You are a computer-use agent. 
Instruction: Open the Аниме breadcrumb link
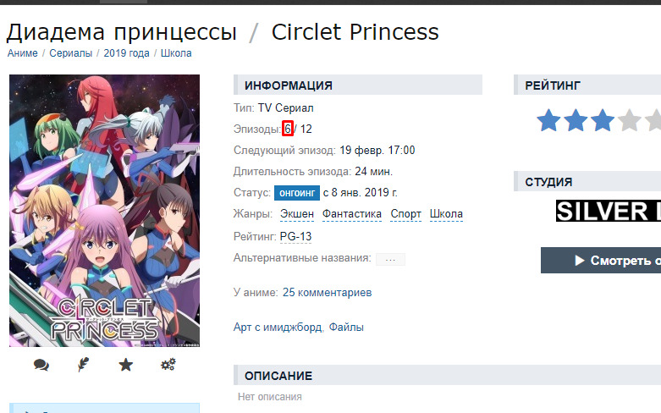point(22,53)
